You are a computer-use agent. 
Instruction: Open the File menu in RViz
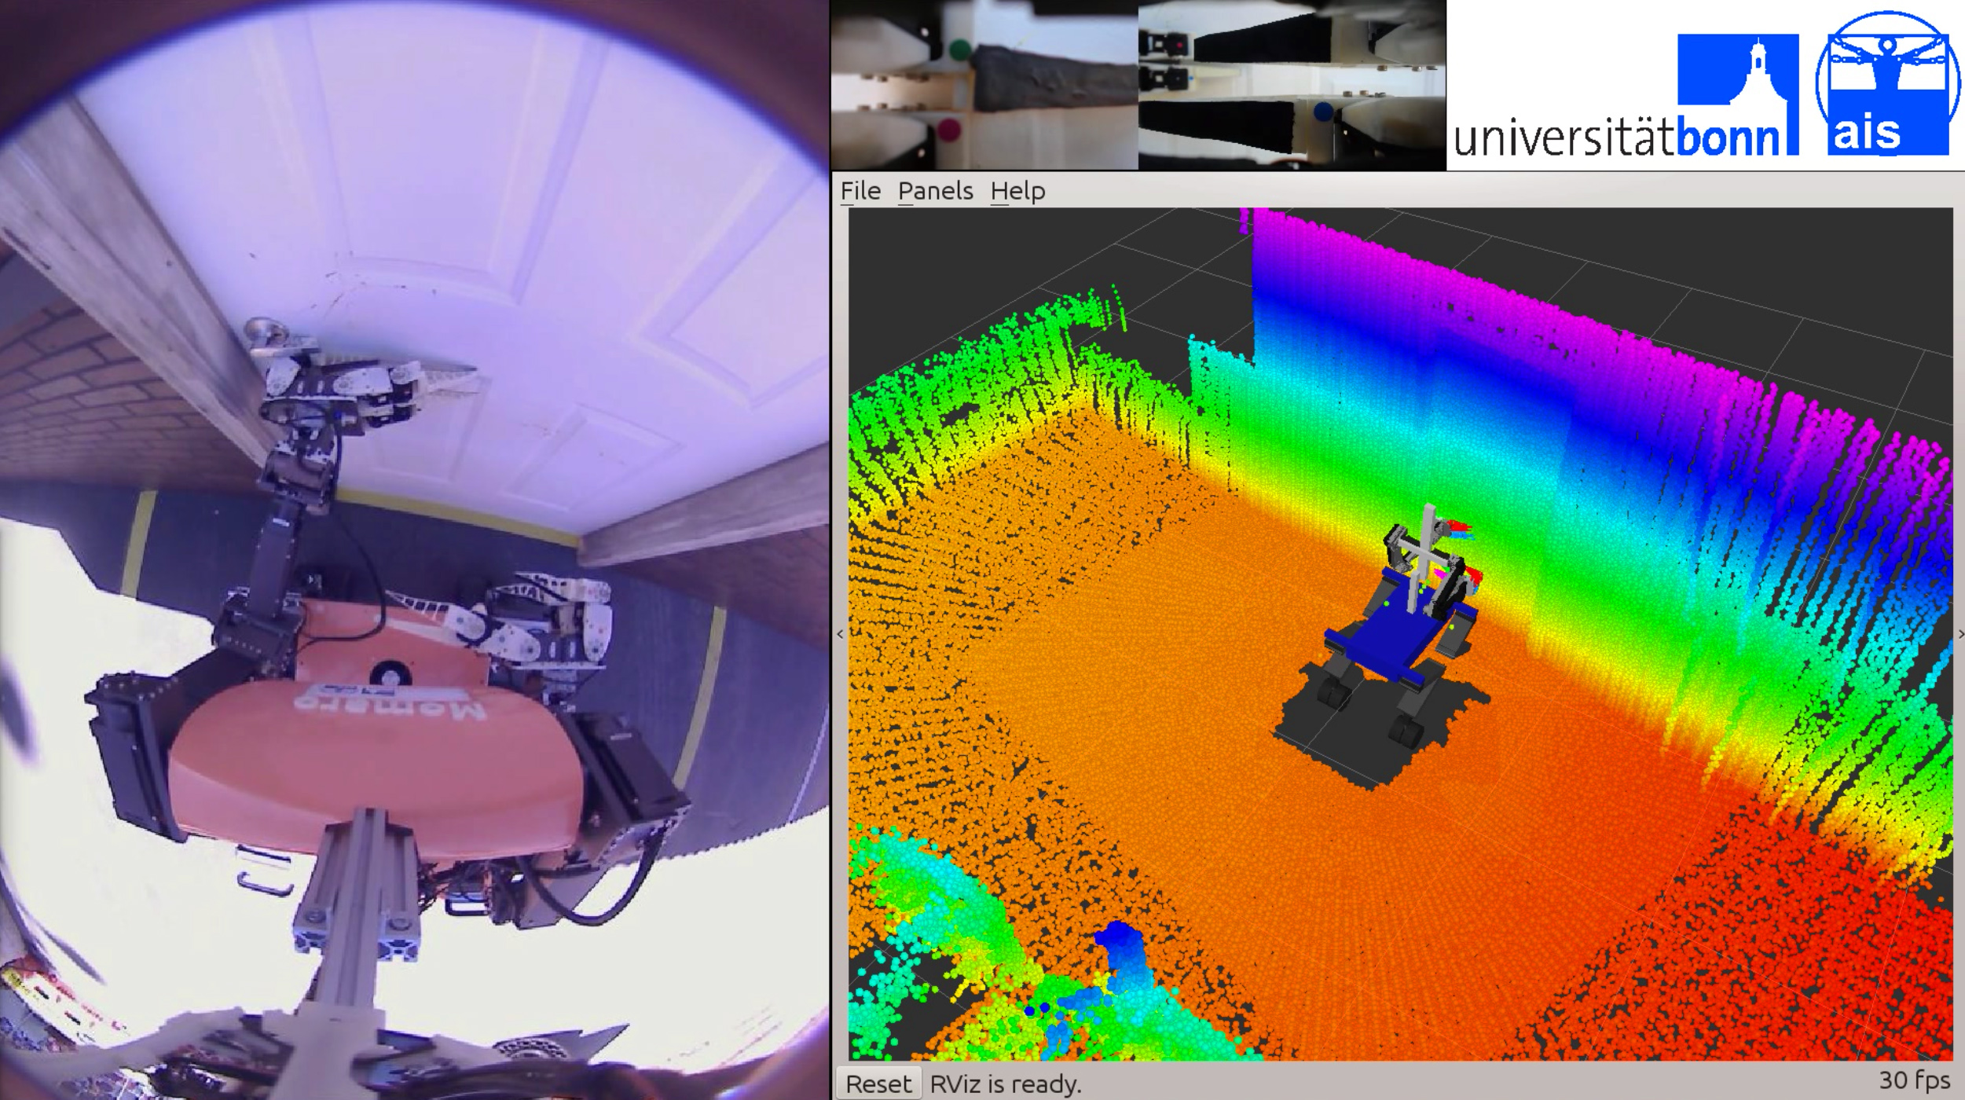click(860, 191)
